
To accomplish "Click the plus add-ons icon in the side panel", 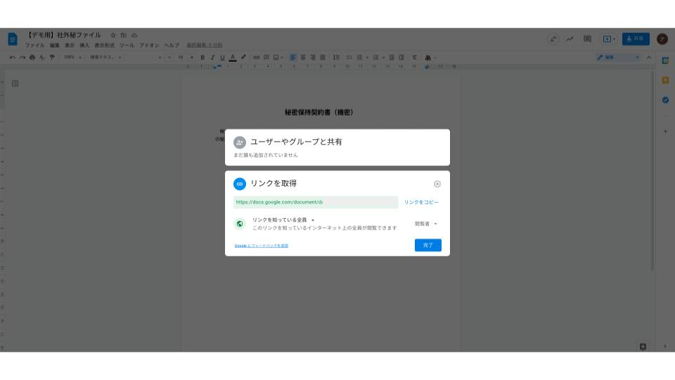I will [x=665, y=132].
